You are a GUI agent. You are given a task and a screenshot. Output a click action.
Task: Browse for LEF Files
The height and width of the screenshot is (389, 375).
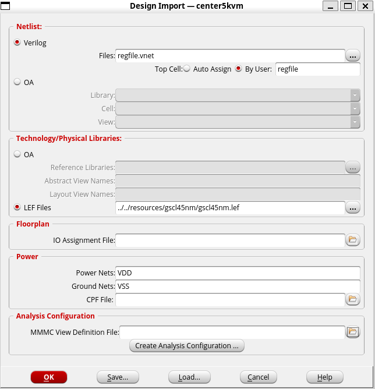[353, 208]
